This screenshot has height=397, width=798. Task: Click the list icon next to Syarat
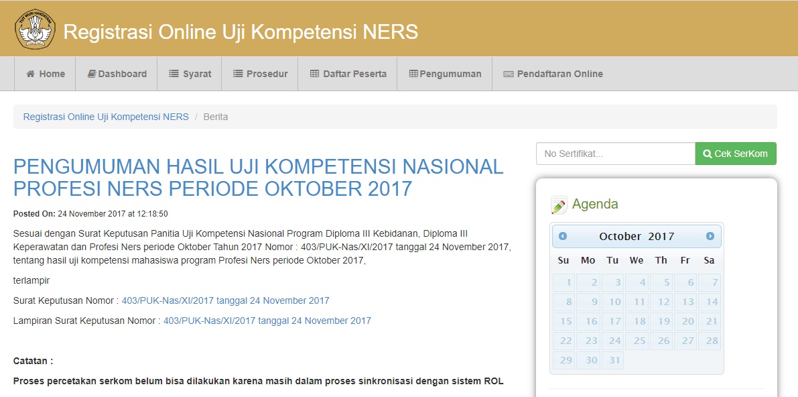click(x=174, y=74)
